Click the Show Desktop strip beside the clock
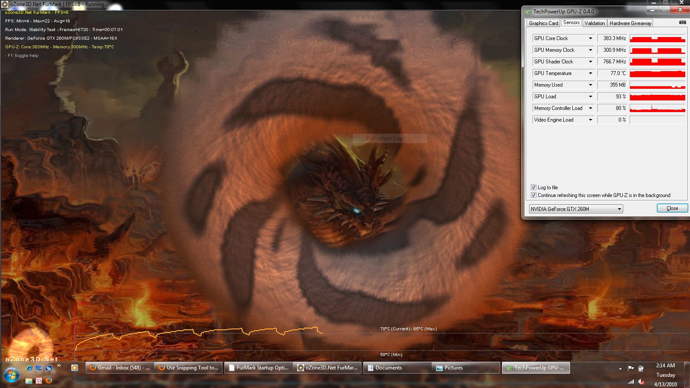The width and height of the screenshot is (690, 388). pyautogui.click(x=686, y=375)
